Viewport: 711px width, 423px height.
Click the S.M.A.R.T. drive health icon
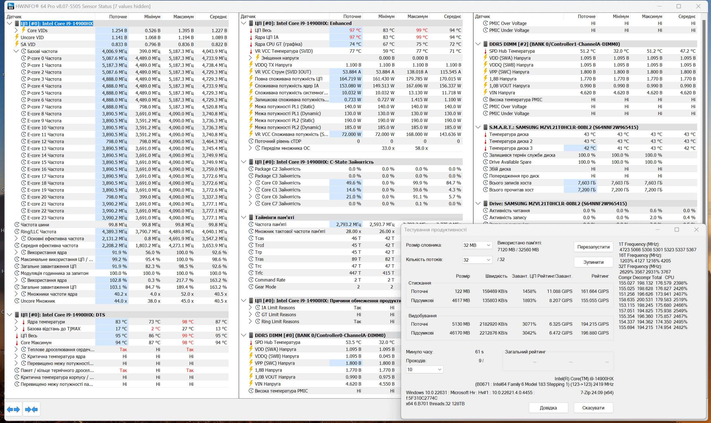[x=485, y=129]
